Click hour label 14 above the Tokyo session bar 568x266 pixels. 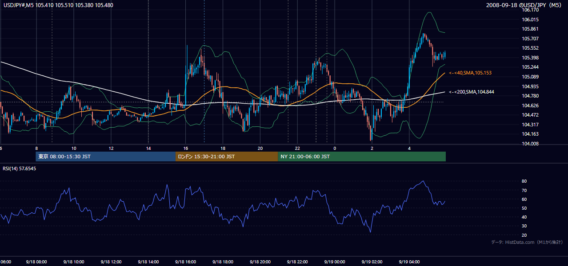[148, 149]
